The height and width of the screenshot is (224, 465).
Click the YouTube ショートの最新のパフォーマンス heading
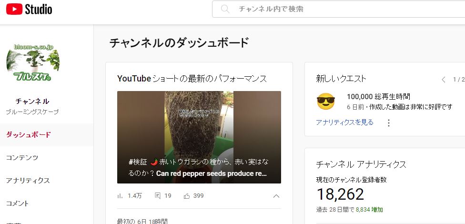[x=192, y=79]
